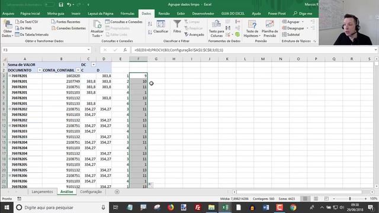Click Texto para Colunas
This screenshot has width=379, height=213.
click(x=216, y=29)
